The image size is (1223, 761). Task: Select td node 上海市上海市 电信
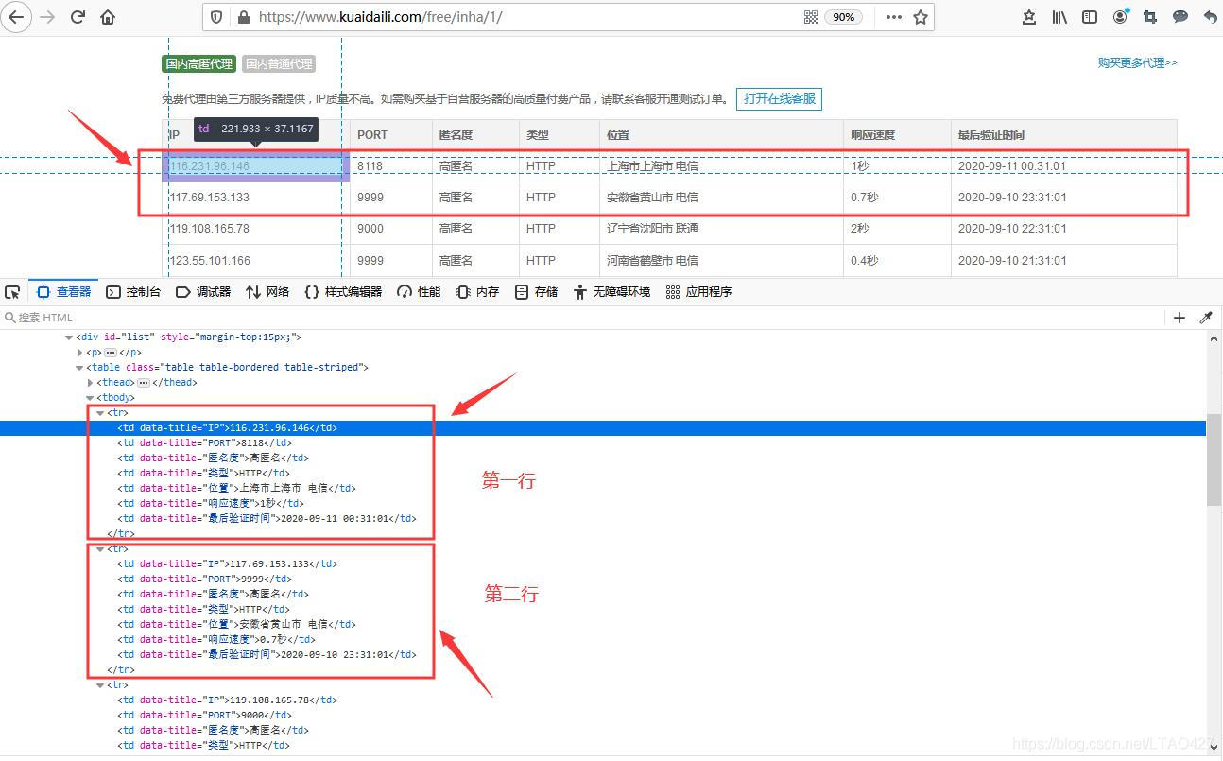(x=236, y=489)
